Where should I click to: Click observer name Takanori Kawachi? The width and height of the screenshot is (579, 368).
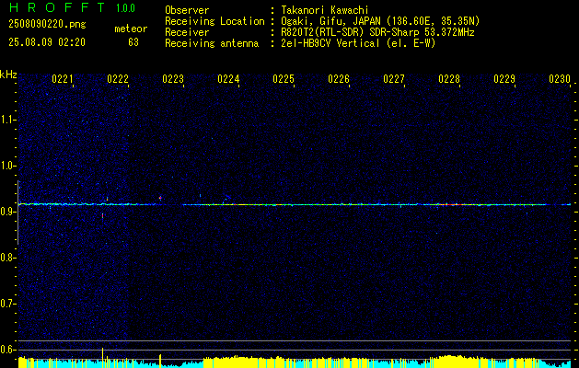pyautogui.click(x=325, y=10)
